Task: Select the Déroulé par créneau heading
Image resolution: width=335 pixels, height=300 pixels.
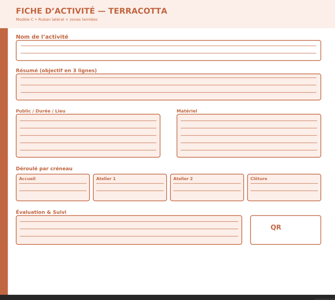Action: 44,168
